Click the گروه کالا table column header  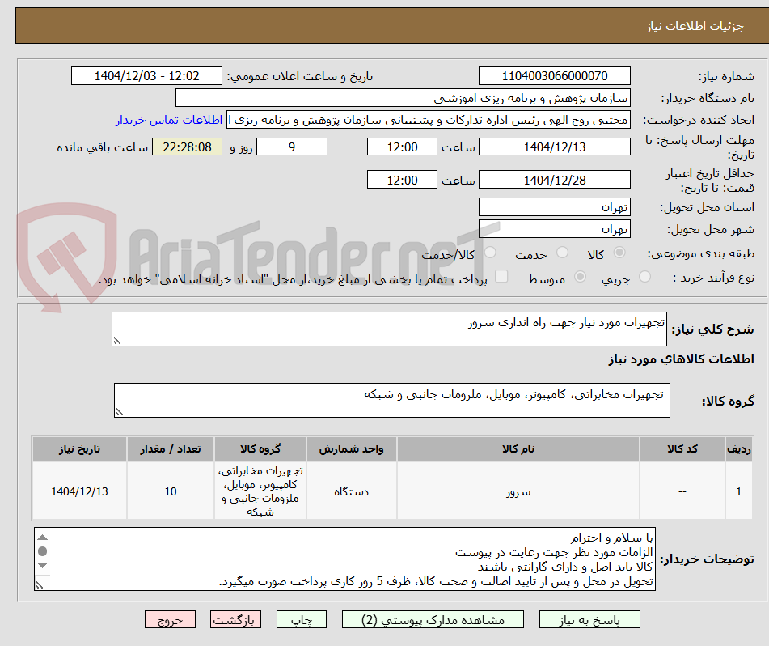(x=260, y=448)
